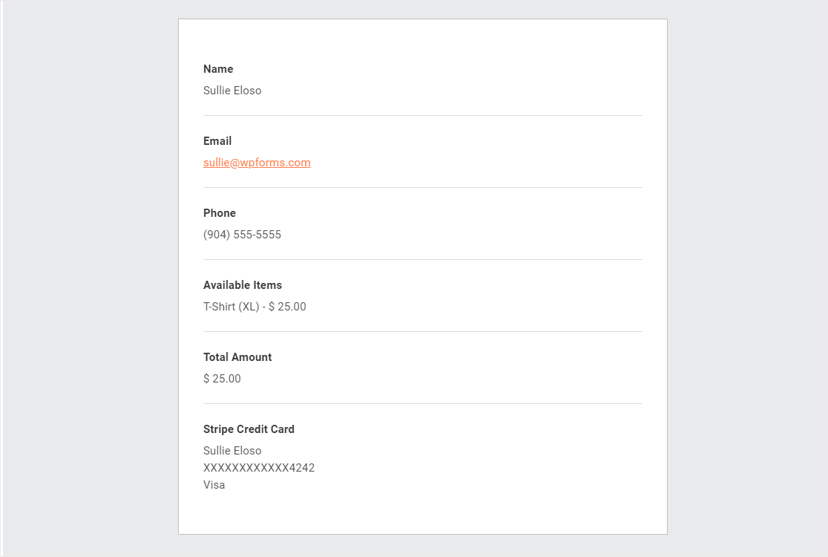Click the divider line below the Phone section

[x=423, y=259]
